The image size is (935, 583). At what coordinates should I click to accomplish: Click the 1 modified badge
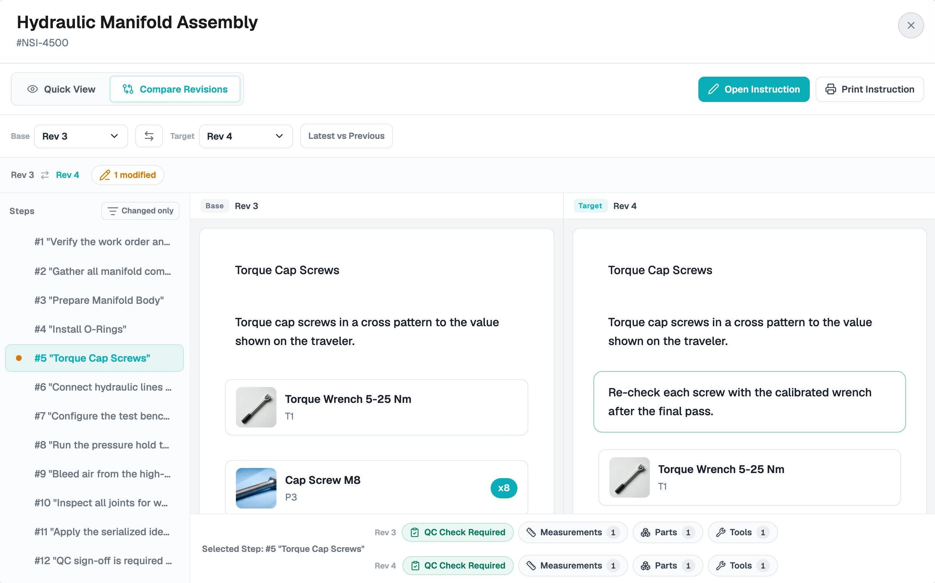[128, 175]
